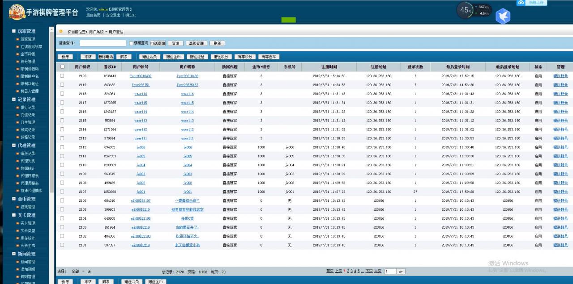
Task: Open 机器人管理 sidebar item
Action: coord(30,92)
